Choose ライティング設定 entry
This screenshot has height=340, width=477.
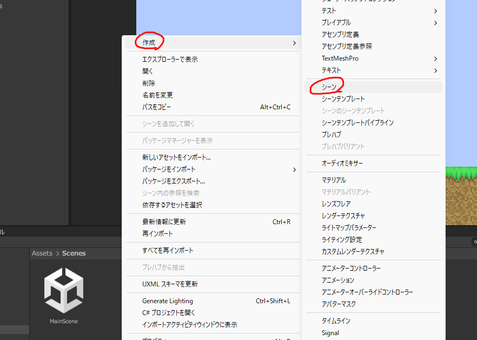(x=373, y=239)
